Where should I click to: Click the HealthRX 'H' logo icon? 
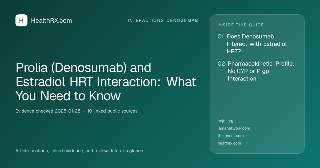point(21,20)
